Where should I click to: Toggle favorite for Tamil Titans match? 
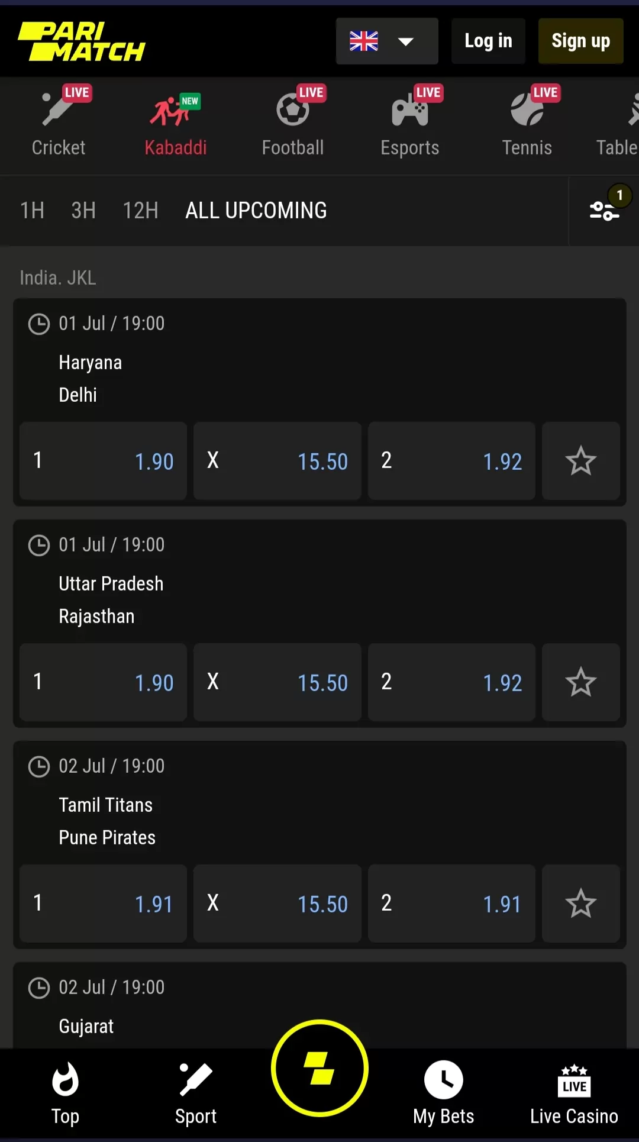click(580, 904)
